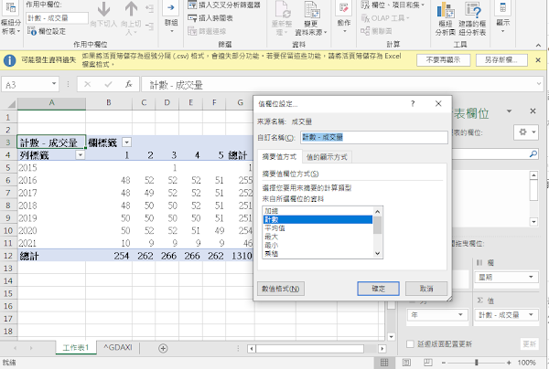The image size is (549, 369).
Task: Choose 最小 in the summarize list
Action: [x=318, y=245]
